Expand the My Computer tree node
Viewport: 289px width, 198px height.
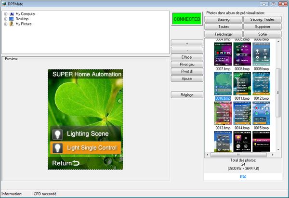6,14
